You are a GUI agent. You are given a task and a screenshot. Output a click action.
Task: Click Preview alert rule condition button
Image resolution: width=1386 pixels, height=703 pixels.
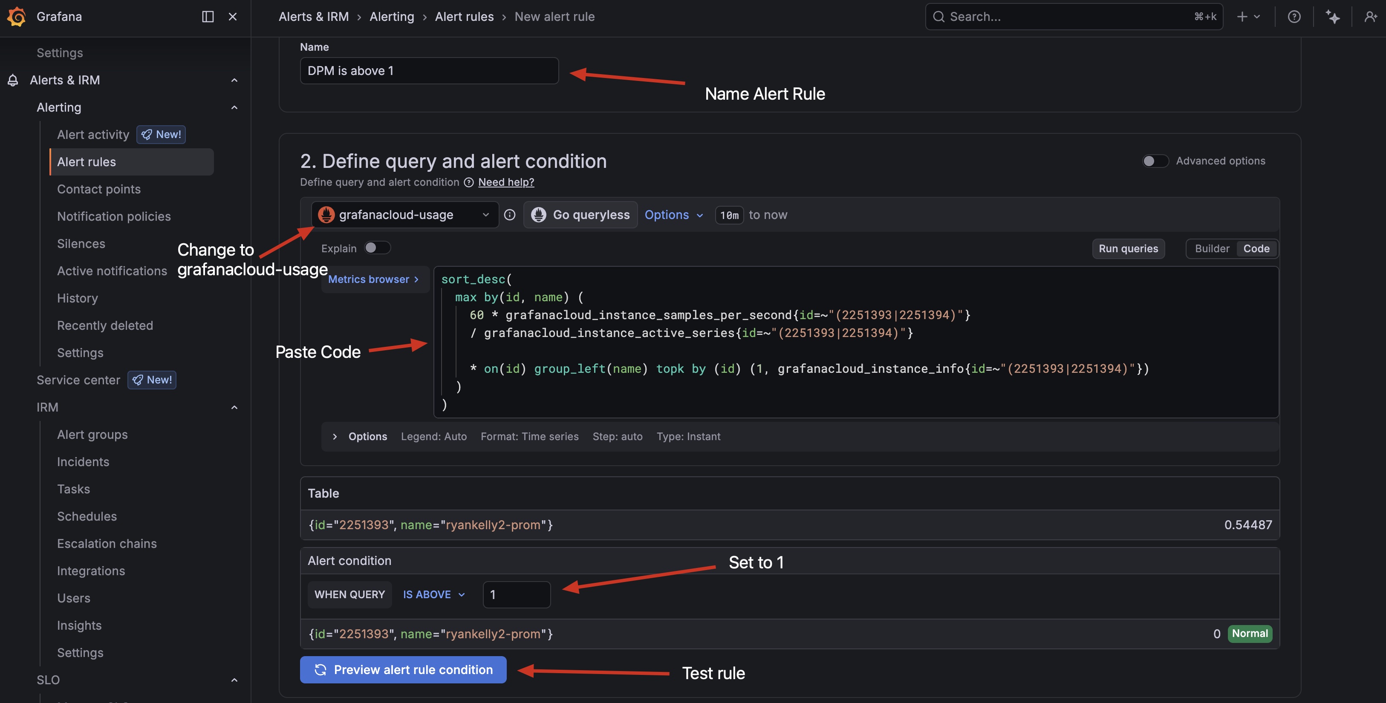pyautogui.click(x=403, y=670)
